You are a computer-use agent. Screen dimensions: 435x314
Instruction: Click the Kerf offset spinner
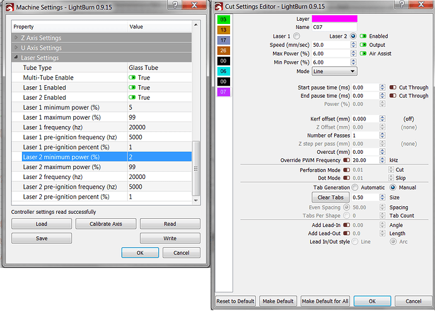tap(382, 119)
